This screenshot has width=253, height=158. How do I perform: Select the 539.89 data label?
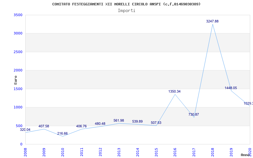click(x=138, y=121)
